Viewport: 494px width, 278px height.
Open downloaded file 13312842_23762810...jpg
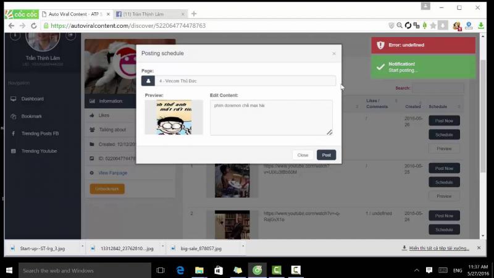click(127, 248)
